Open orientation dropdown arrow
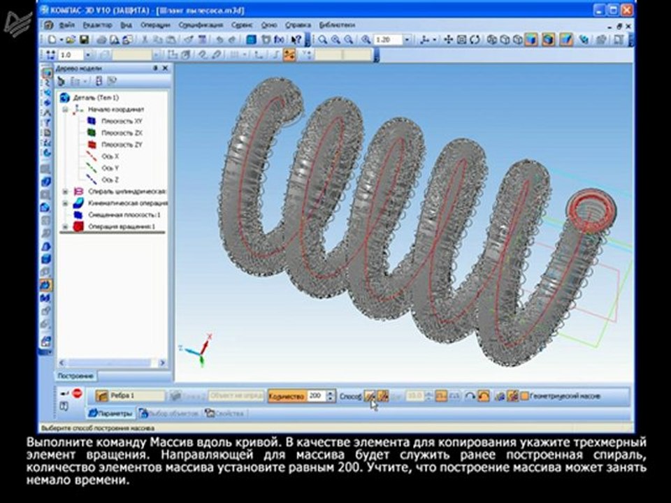The height and width of the screenshot is (503, 671). [x=434, y=40]
